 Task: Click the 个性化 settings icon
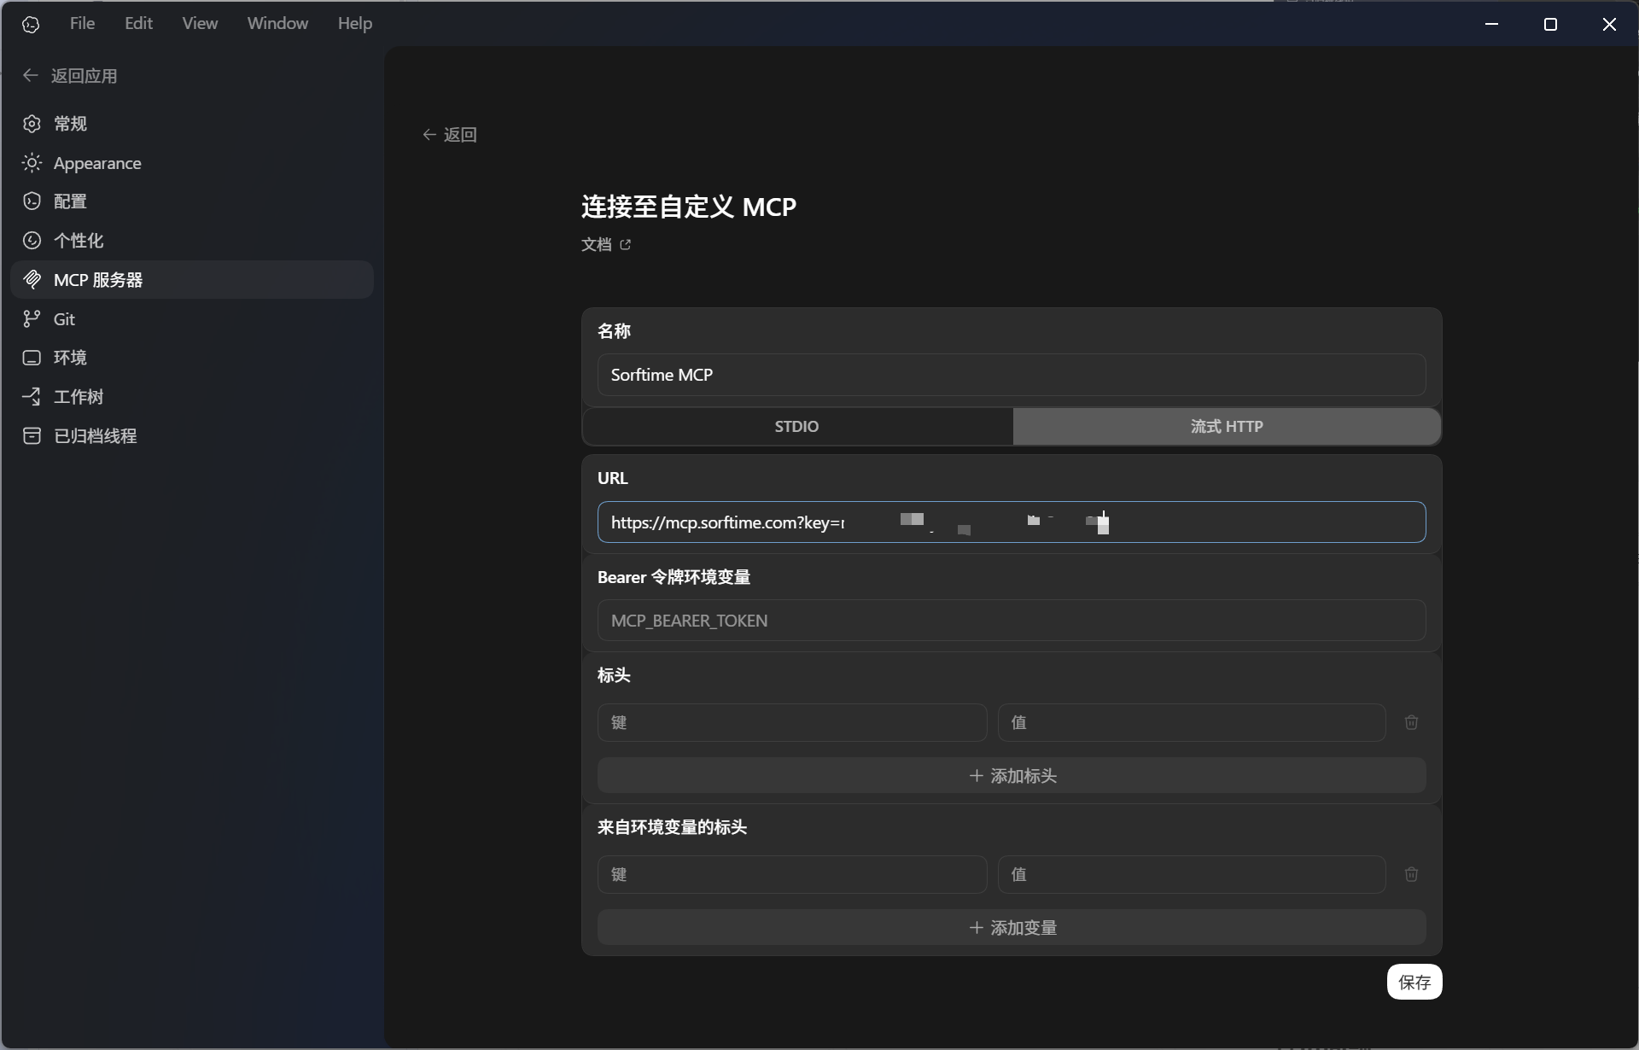(x=32, y=241)
